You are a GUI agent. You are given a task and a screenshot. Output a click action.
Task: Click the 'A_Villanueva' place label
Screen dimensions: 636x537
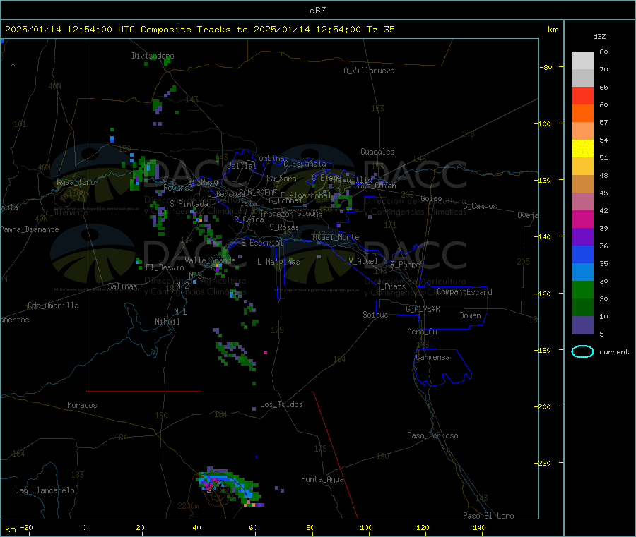[369, 71]
